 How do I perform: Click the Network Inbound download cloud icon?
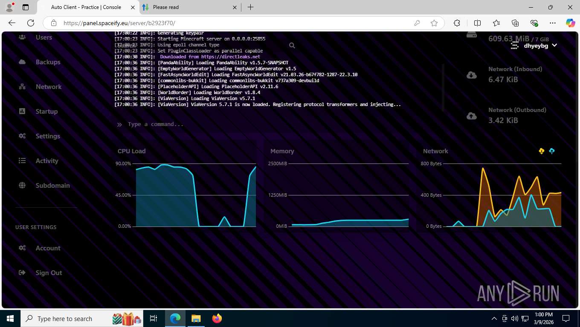coord(472,75)
